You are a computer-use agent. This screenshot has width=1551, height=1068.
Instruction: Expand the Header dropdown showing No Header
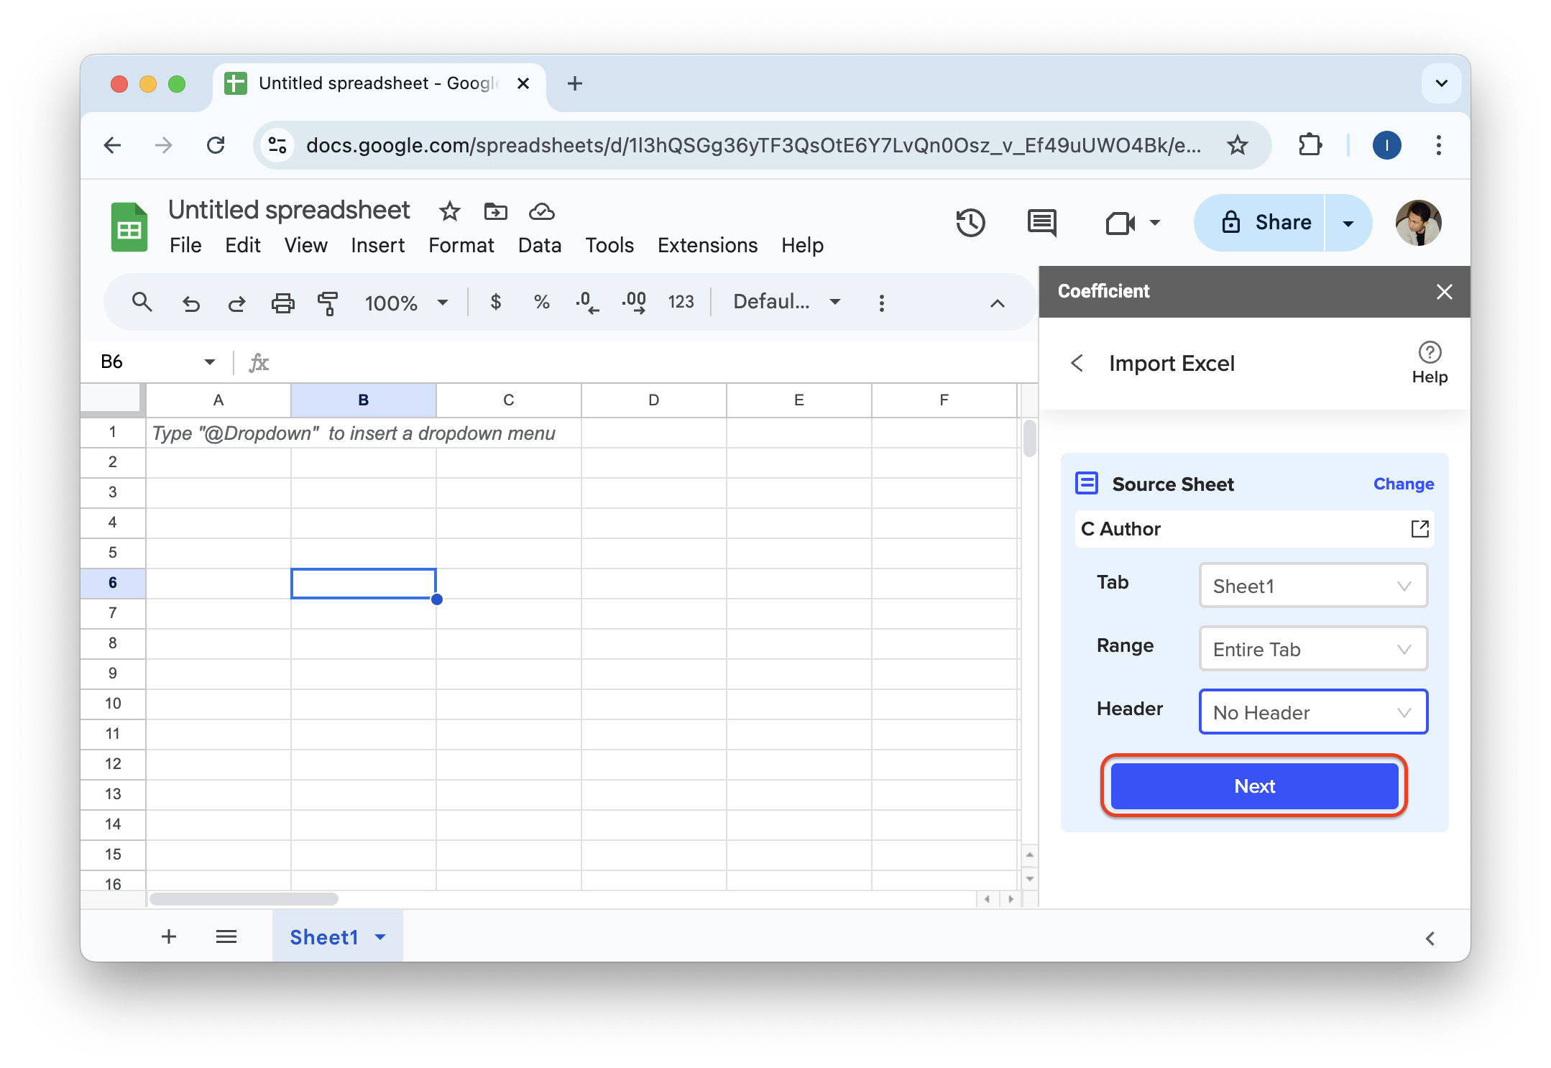click(x=1312, y=712)
